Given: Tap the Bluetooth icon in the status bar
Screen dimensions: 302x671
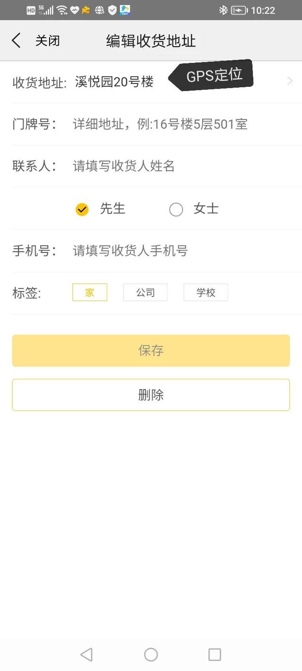Looking at the screenshot, I should [x=224, y=10].
